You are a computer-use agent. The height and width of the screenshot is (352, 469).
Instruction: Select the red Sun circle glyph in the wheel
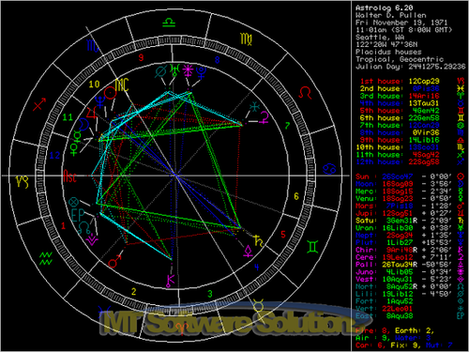110,93
